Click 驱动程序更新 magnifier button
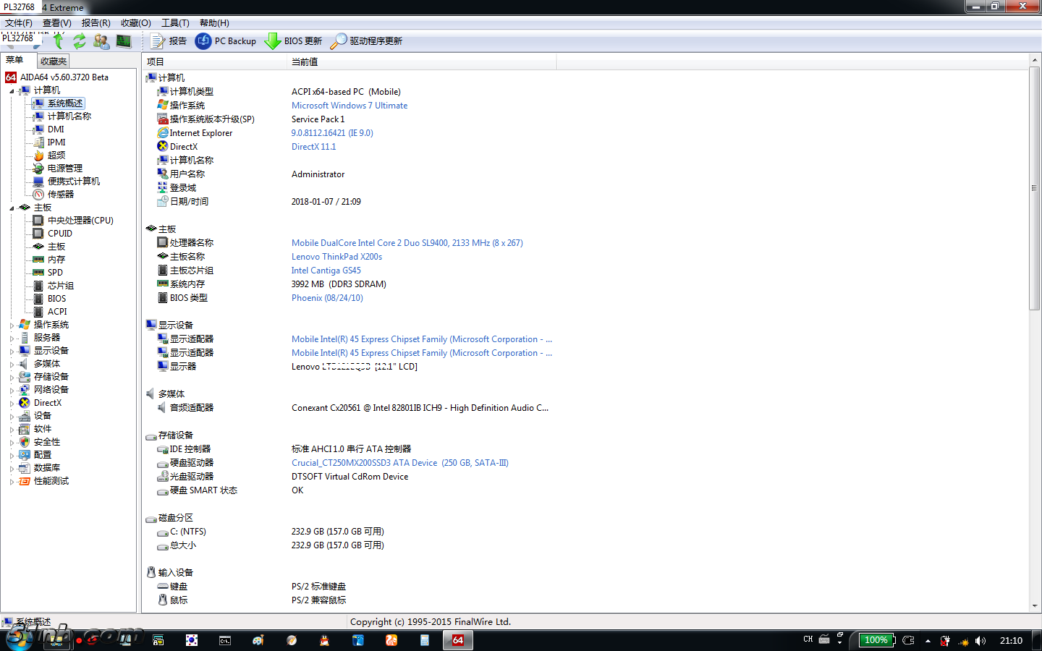Viewport: 1042px width, 651px height. point(366,41)
